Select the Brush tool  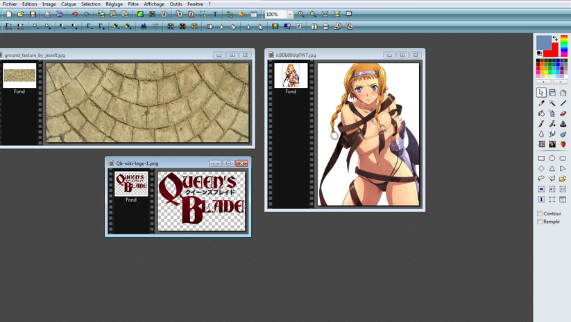(541, 123)
